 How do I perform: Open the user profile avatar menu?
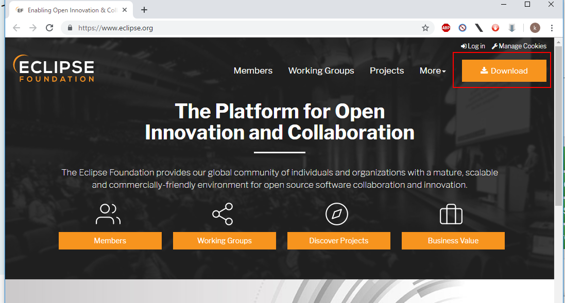[x=535, y=28]
